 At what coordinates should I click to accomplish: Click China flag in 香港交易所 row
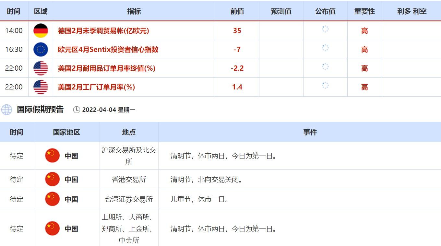[52, 179]
